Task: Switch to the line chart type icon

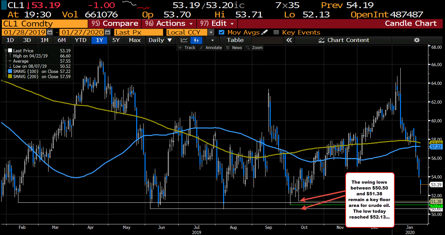Action: point(184,40)
